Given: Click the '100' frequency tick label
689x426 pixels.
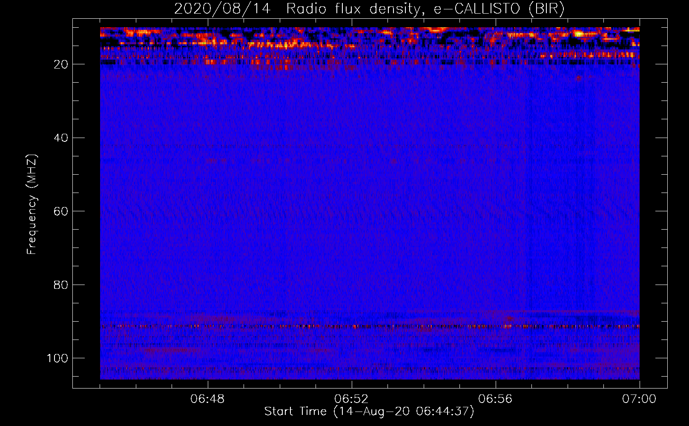Looking at the screenshot, I should (x=57, y=358).
